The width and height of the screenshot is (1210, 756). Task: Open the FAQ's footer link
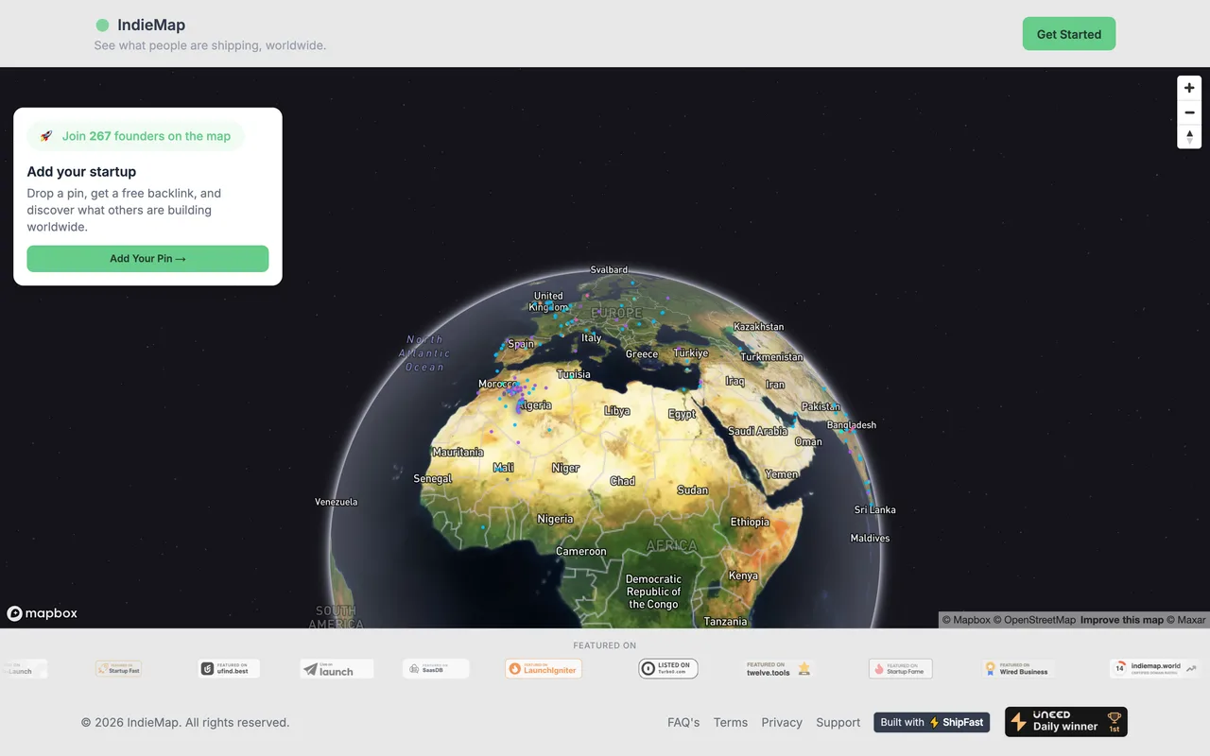(x=683, y=722)
